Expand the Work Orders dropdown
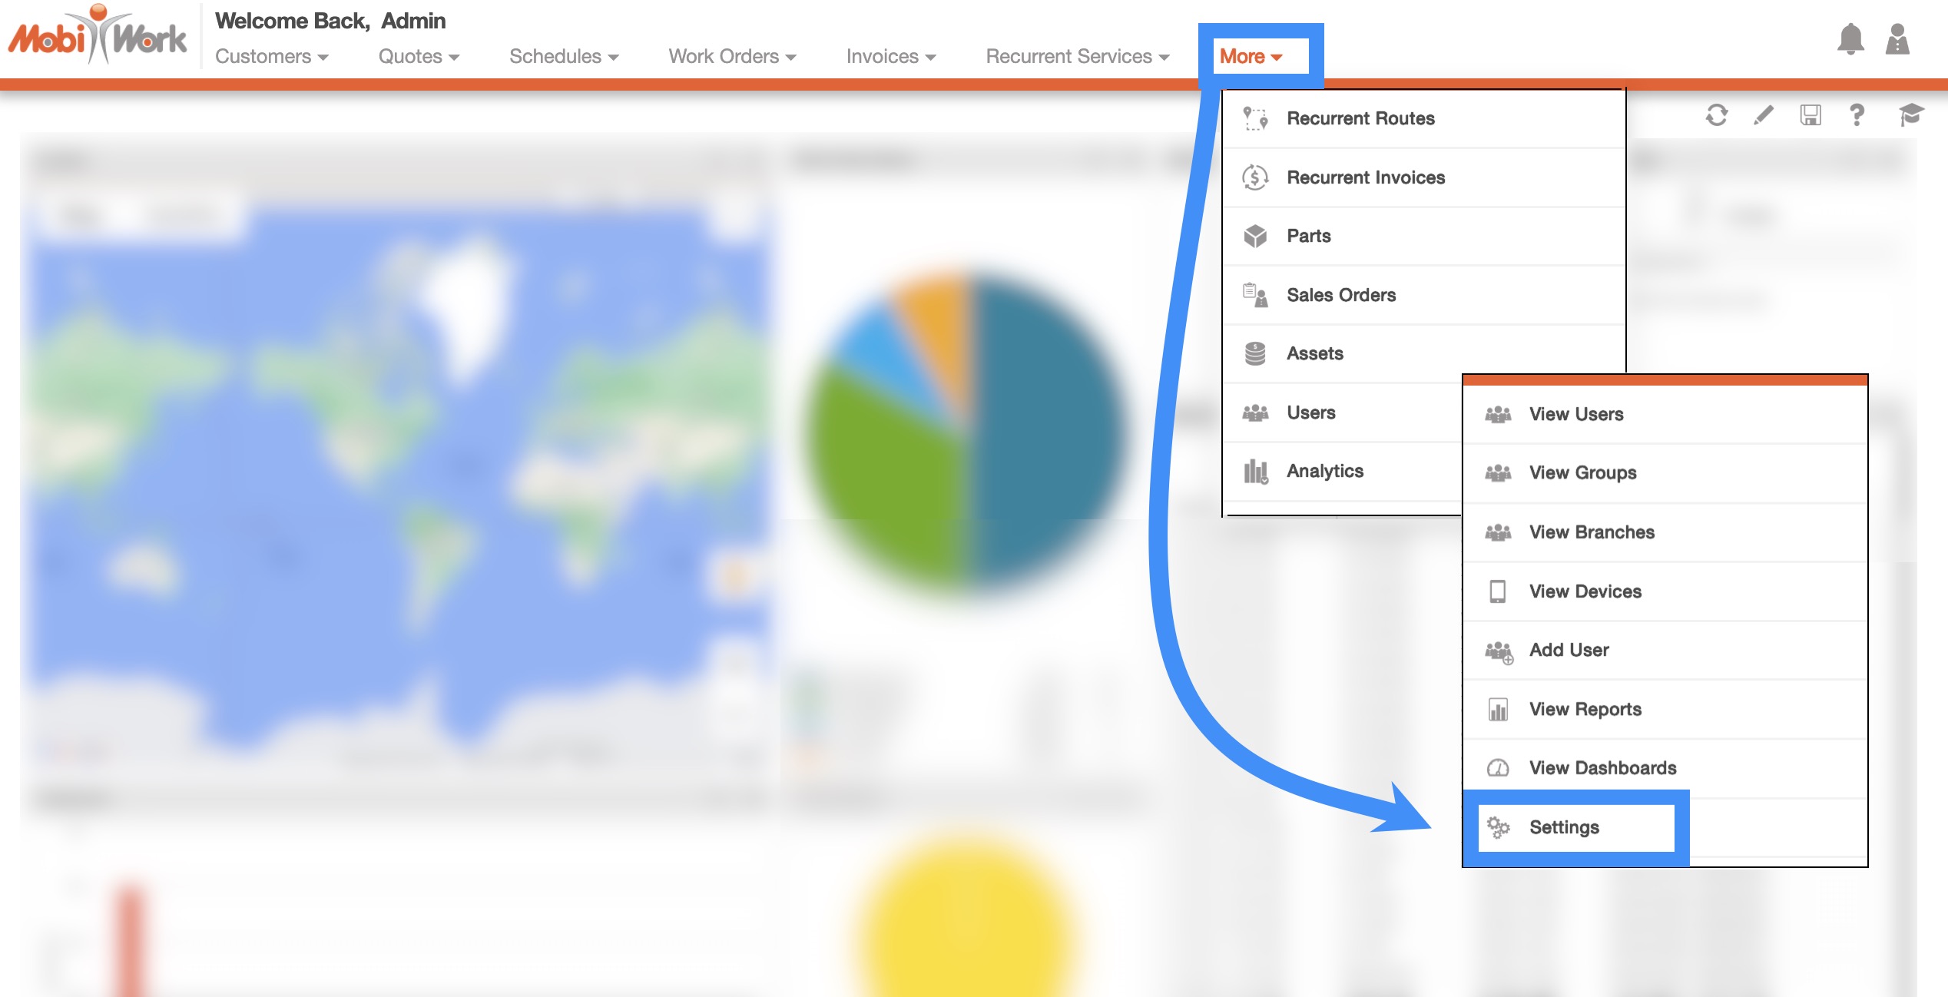This screenshot has height=997, width=1948. coord(732,57)
